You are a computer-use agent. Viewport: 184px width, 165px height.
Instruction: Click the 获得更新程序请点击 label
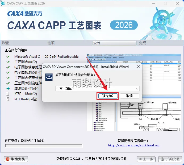(x=133, y=141)
